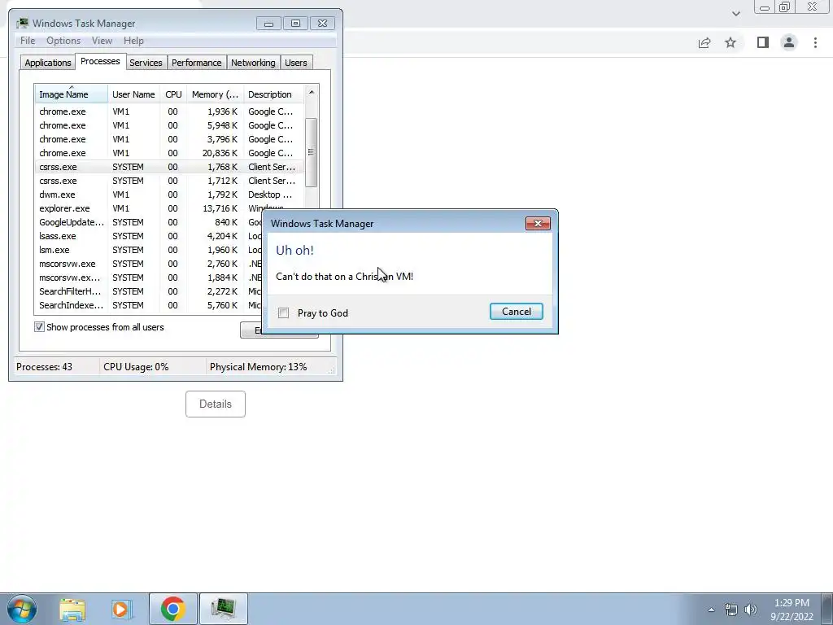Image resolution: width=833 pixels, height=625 pixels.
Task: Open the View menu
Action: [102, 41]
